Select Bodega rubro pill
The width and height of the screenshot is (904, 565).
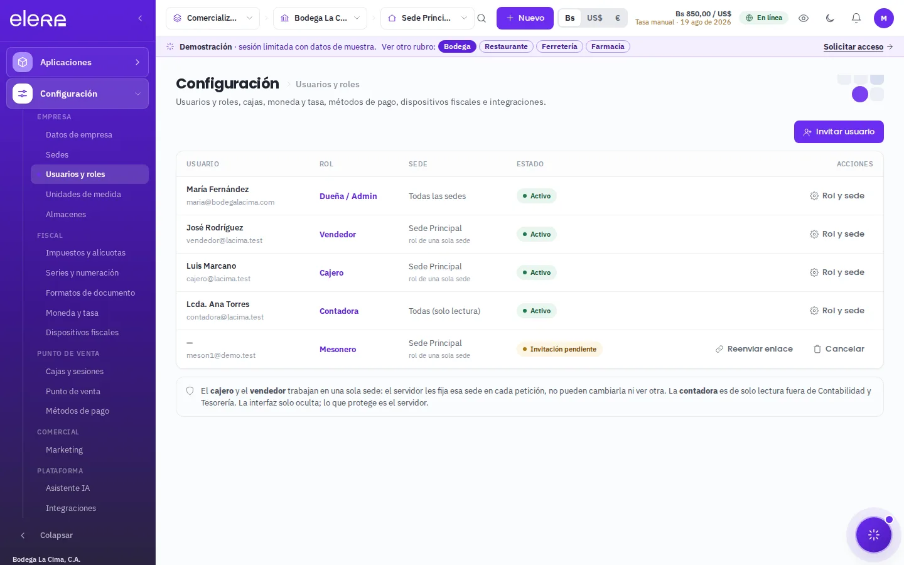[x=457, y=46]
